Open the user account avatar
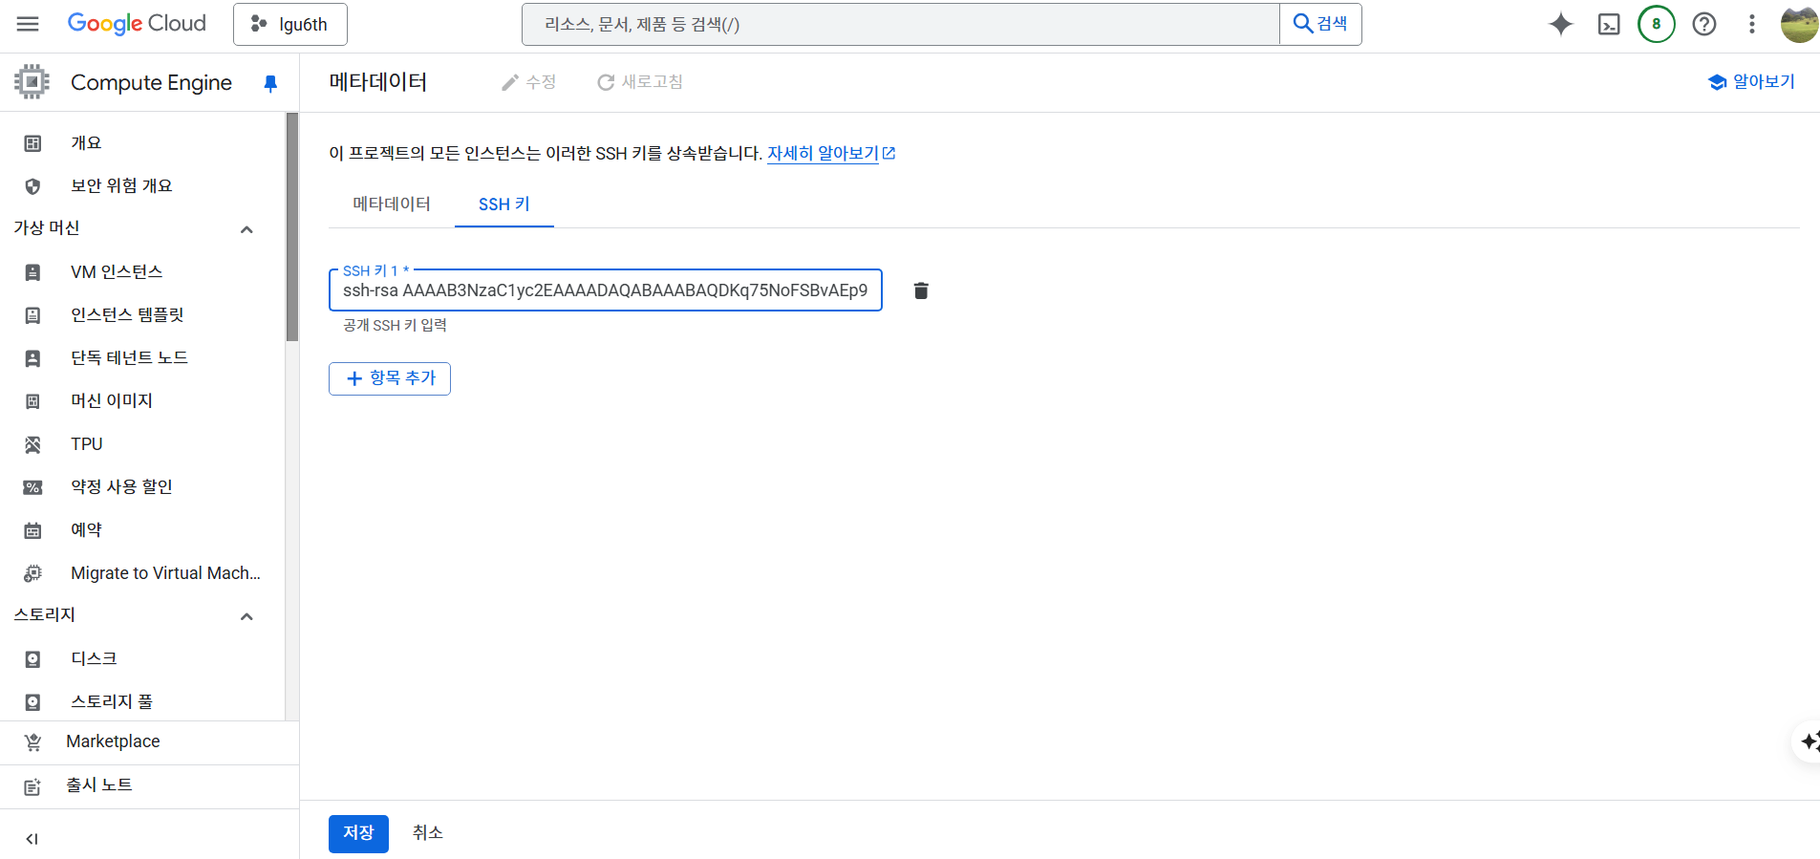 pyautogui.click(x=1799, y=24)
